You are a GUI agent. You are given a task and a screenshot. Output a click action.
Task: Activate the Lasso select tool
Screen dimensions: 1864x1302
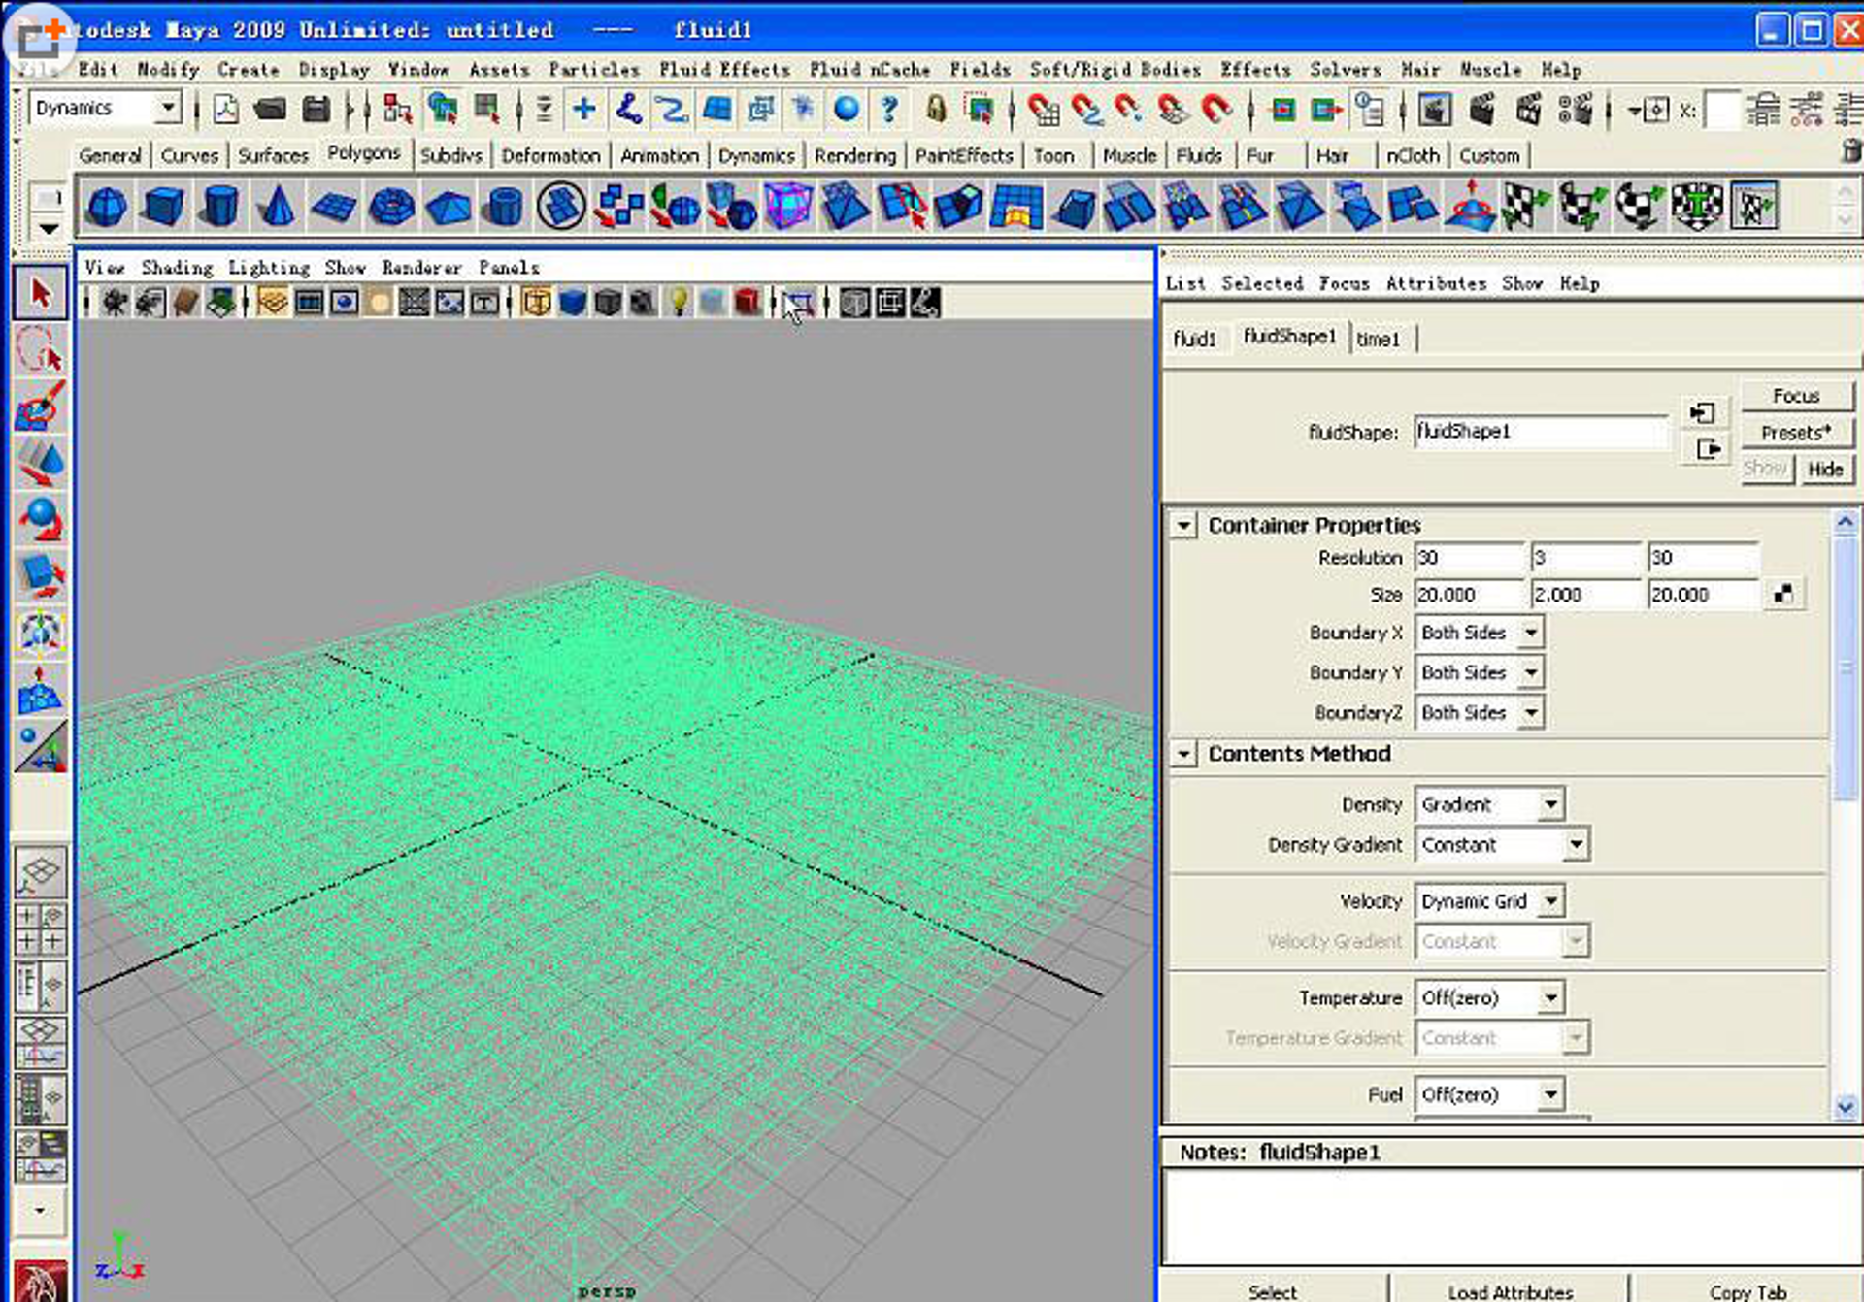point(40,349)
